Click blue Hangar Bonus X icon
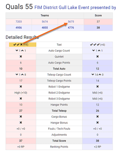 (98, 123)
